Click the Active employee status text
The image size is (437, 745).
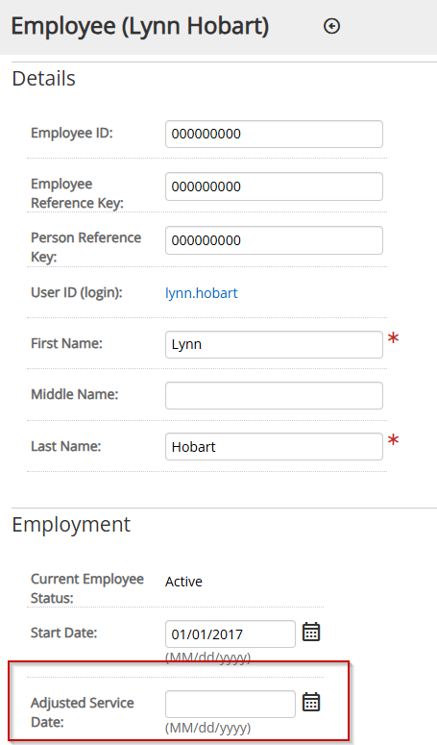tap(183, 582)
